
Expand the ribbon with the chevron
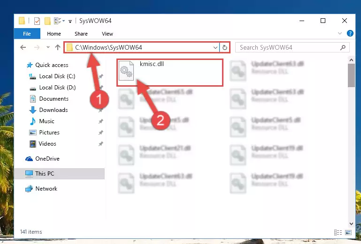pyautogui.click(x=339, y=34)
